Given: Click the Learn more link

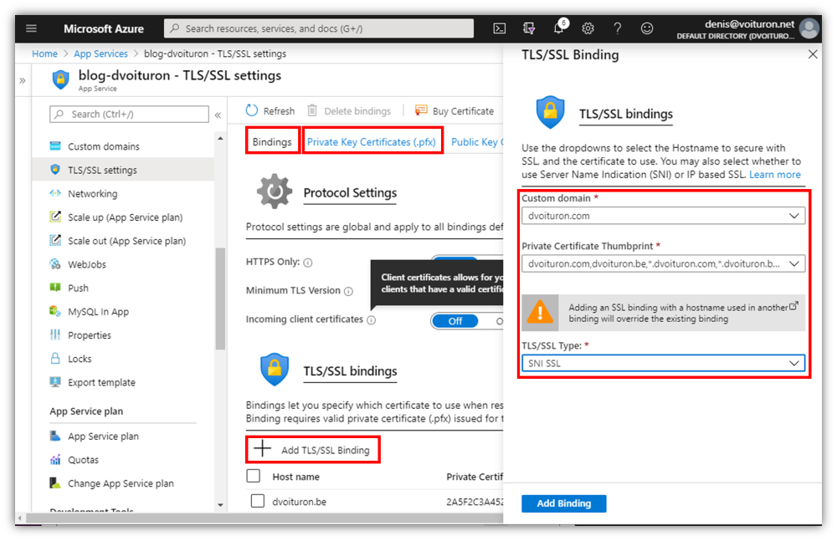Looking at the screenshot, I should (775, 175).
